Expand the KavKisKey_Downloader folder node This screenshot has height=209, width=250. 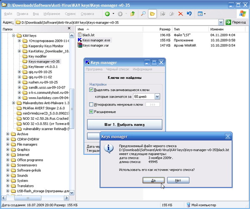pos(19,51)
